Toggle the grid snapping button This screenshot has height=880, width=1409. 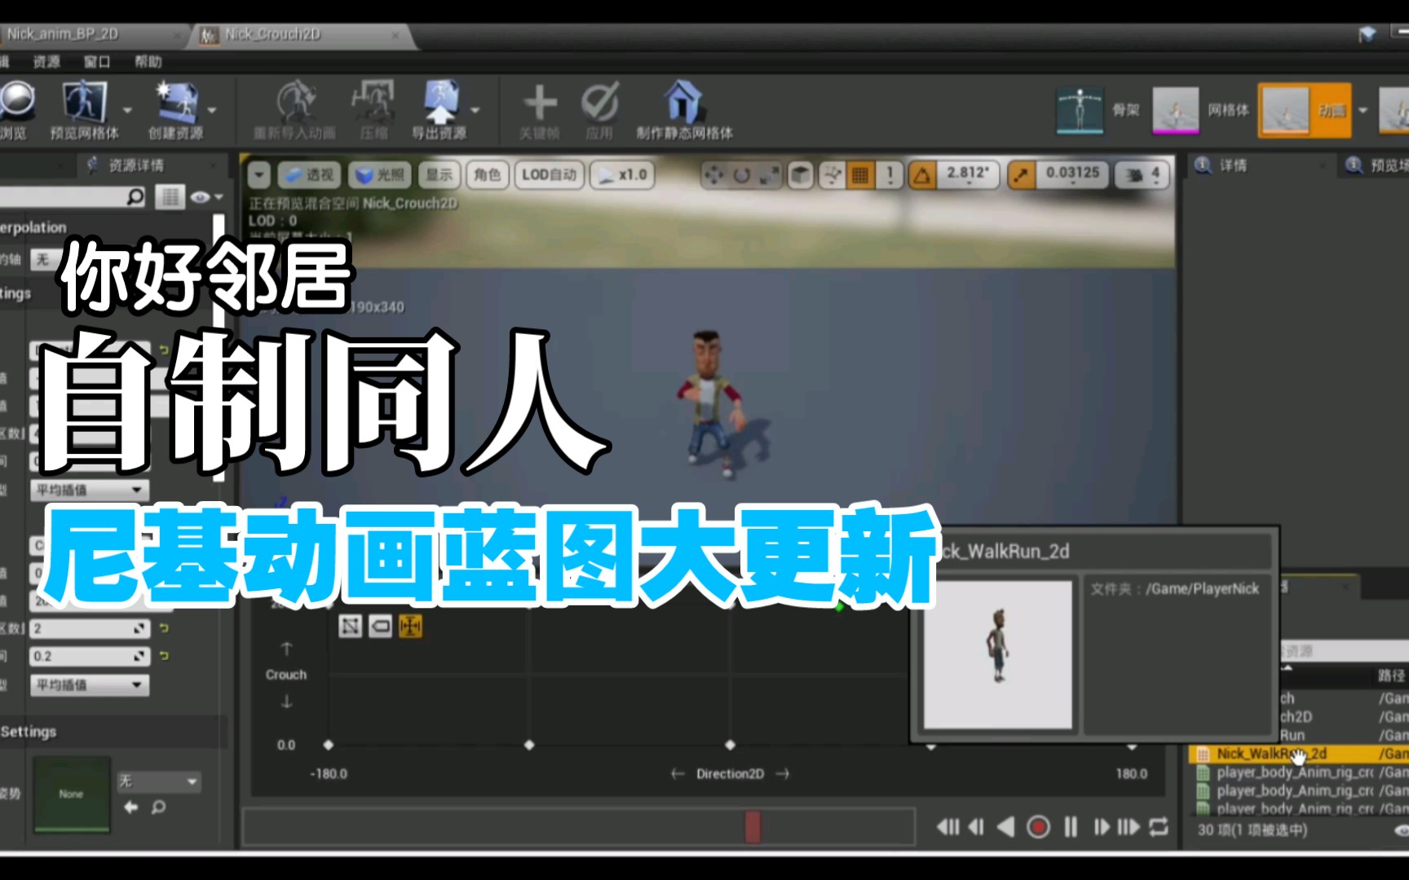[860, 175]
